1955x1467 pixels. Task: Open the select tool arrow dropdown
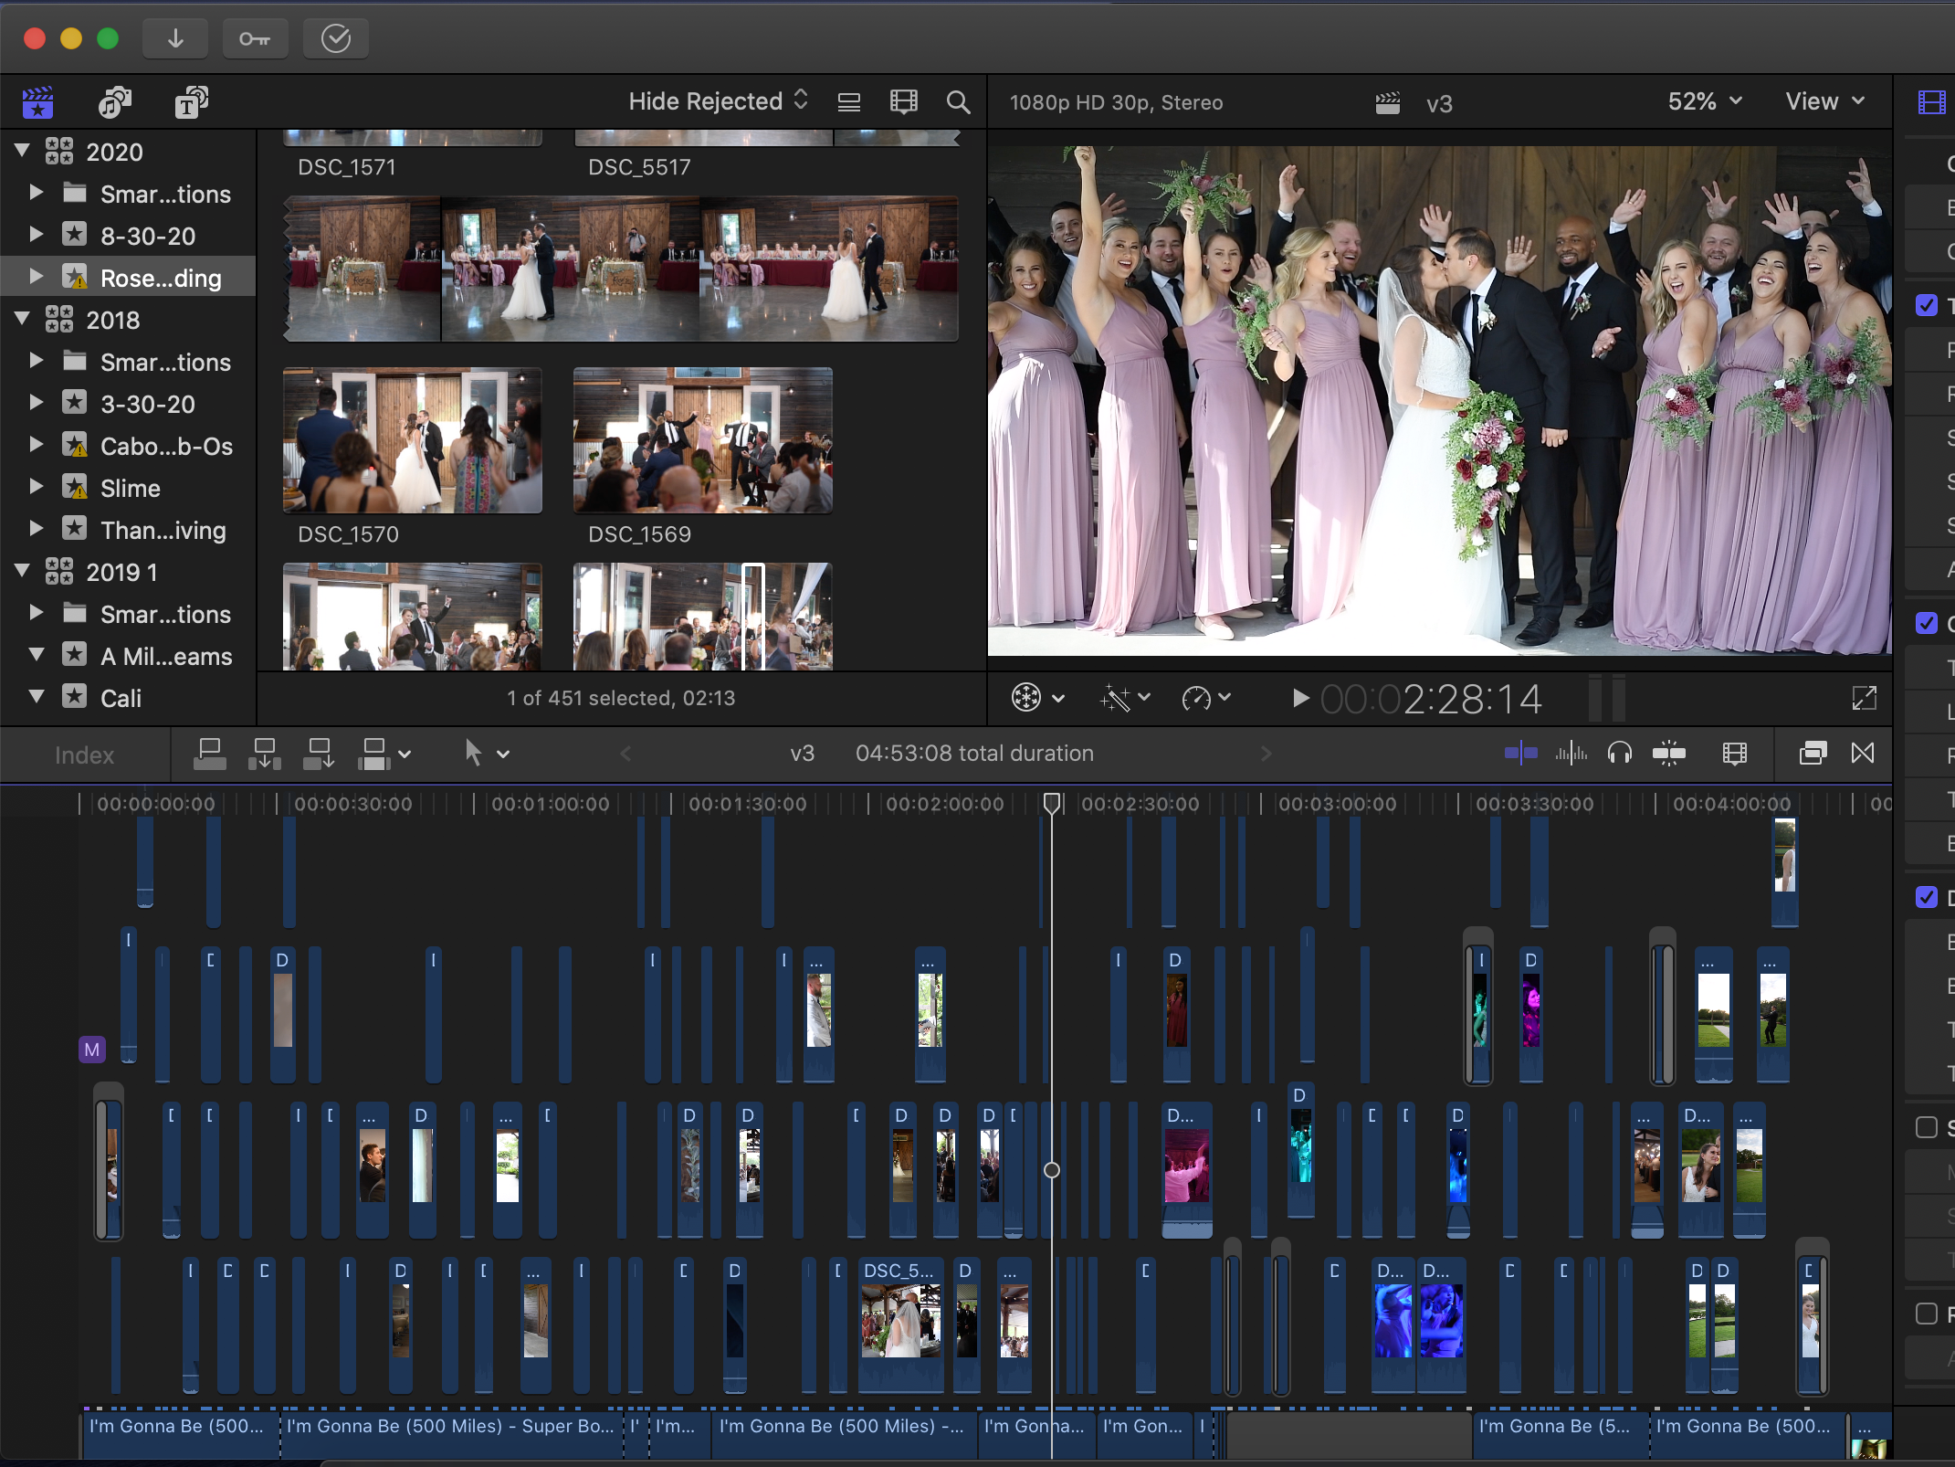(x=486, y=755)
